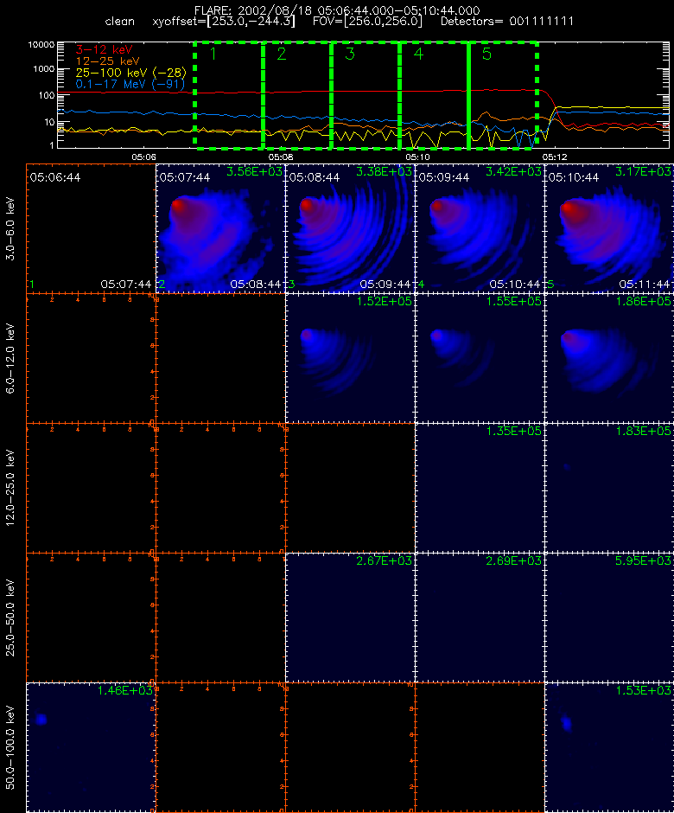Screen dimensions: 674x813
Task: Click the 2.69E+03 peak value text
Action: click(x=513, y=561)
